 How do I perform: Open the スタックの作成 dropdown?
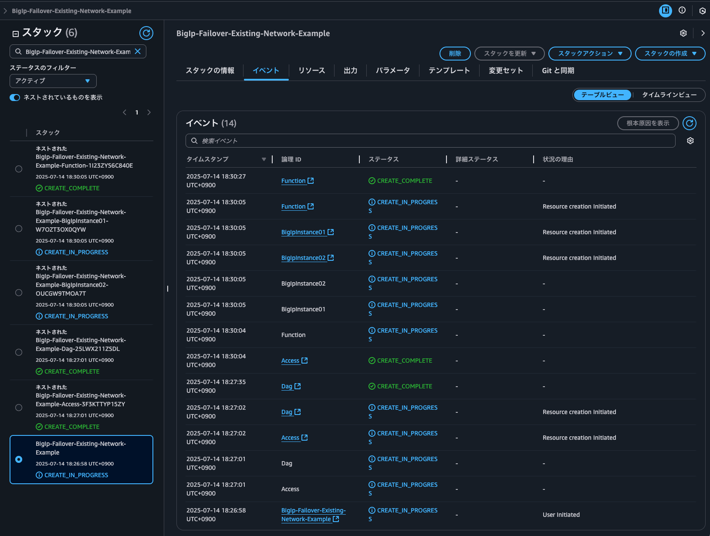click(x=670, y=54)
